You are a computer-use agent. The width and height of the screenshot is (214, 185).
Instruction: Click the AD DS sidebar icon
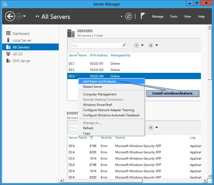pos(8,54)
